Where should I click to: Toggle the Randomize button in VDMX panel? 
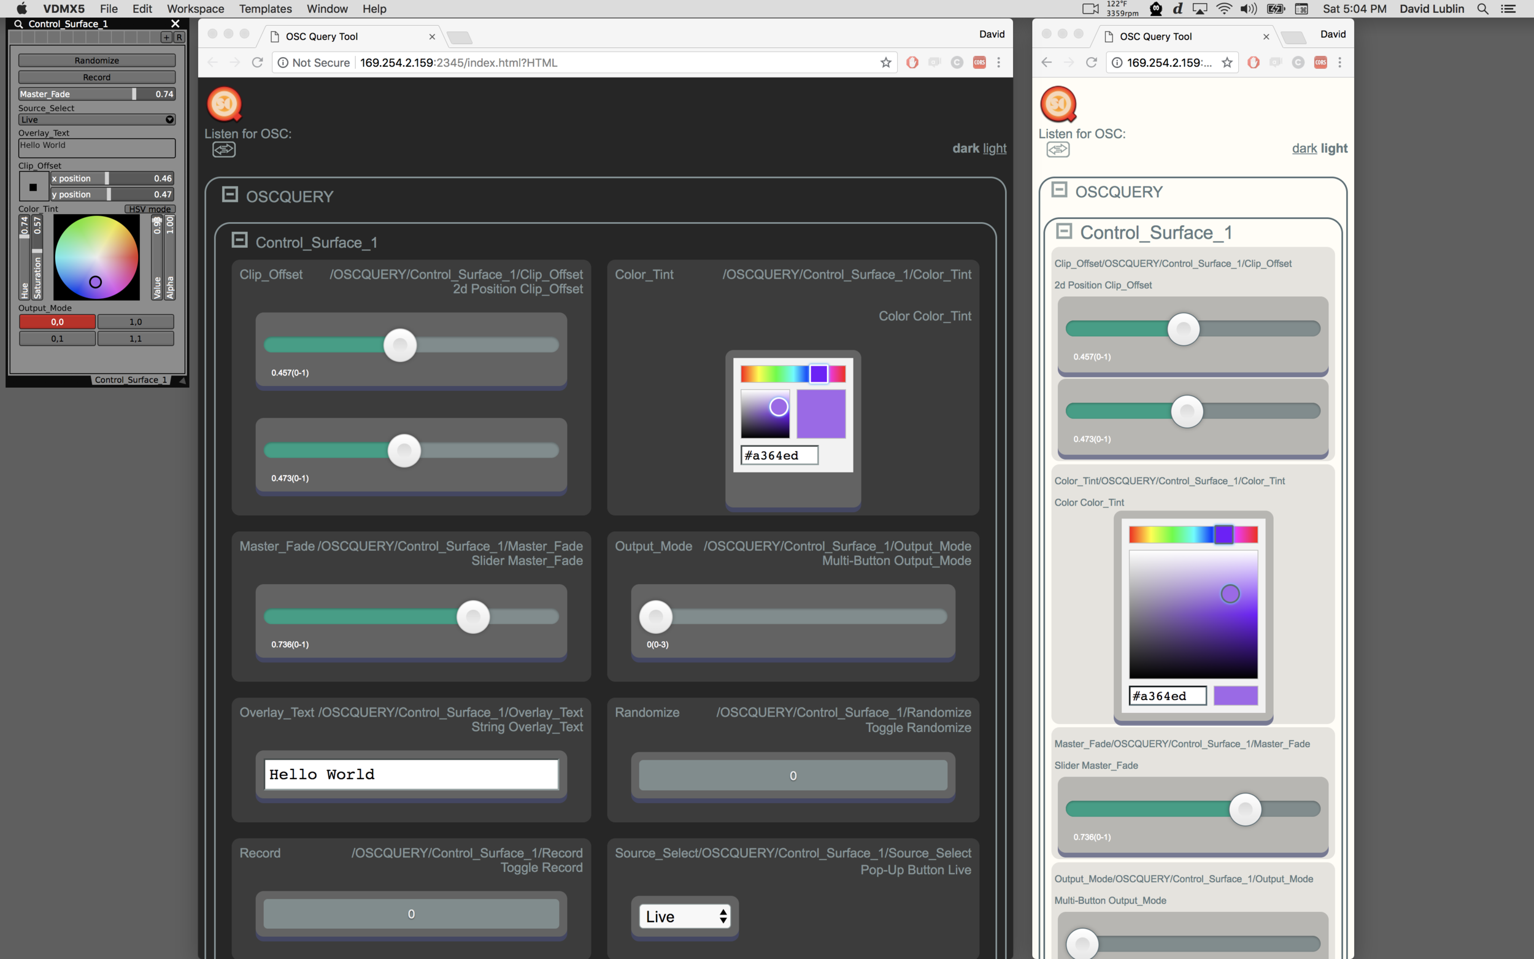click(x=96, y=60)
